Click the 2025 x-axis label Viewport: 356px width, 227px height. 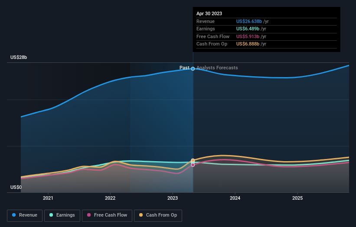(x=297, y=198)
